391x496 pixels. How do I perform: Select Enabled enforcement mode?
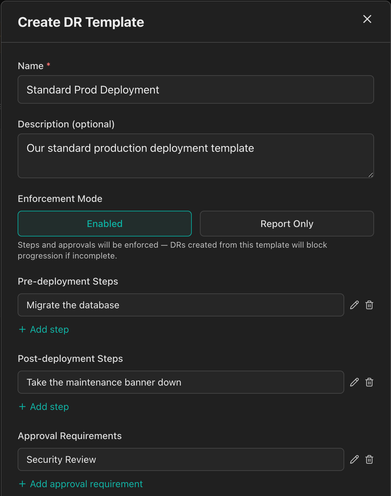click(105, 224)
